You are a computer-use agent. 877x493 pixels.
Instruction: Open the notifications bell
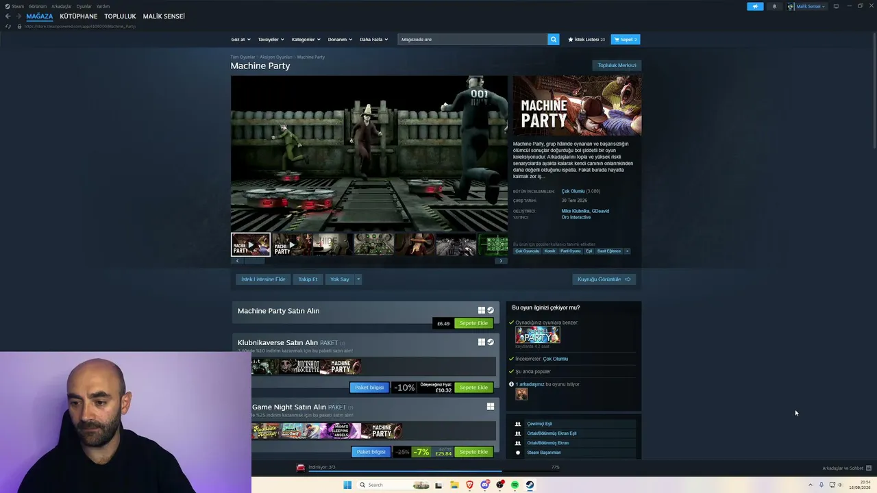click(x=774, y=6)
